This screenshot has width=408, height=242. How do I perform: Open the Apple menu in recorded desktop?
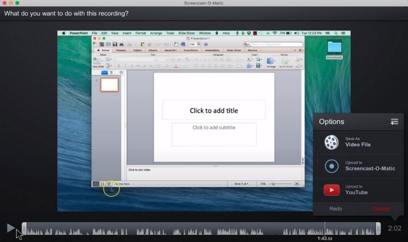(x=64, y=33)
